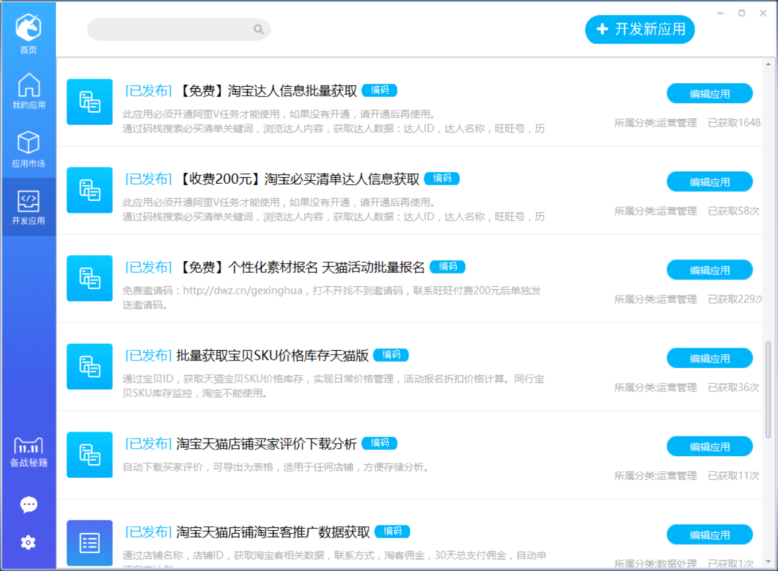Click 编码 badge on SKU价格库存天猫版
778x571 pixels.
391,355
